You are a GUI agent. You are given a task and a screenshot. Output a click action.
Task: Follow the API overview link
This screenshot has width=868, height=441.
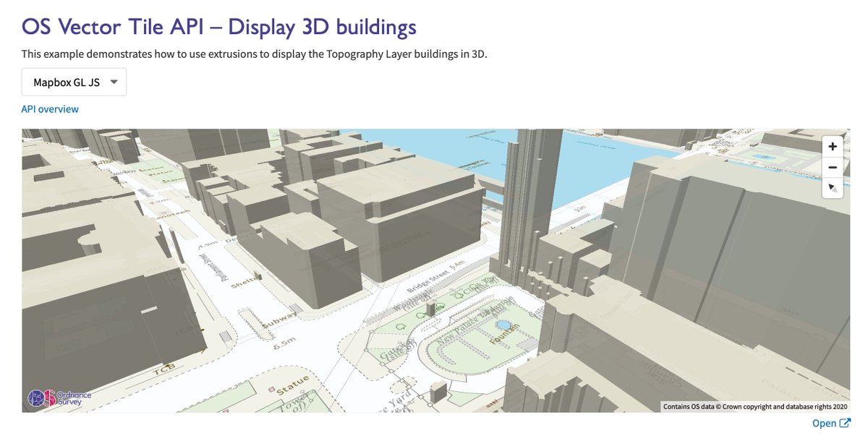pos(50,109)
